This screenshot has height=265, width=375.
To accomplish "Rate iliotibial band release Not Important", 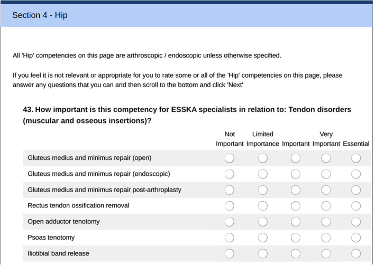I will (230, 253).
